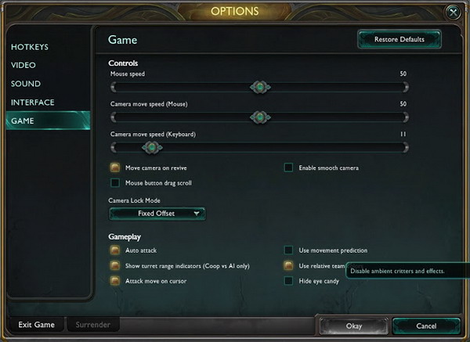Select the Sound tab
470x342 pixels.
tap(26, 84)
